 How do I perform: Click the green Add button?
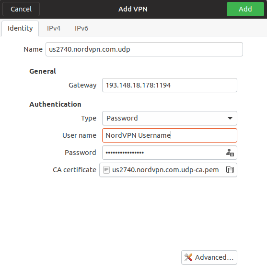tap(245, 9)
